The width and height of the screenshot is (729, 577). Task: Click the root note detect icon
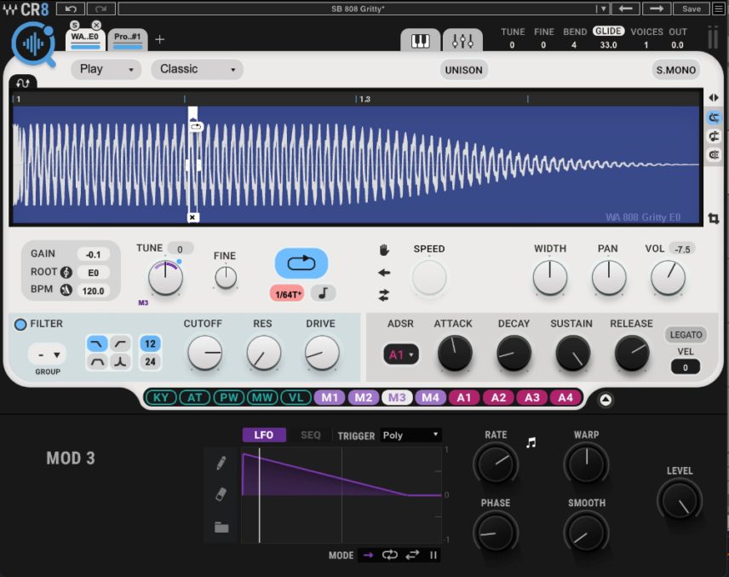point(66,272)
